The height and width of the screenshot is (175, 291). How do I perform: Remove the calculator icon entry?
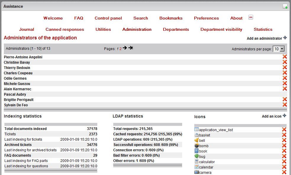pos(284,162)
